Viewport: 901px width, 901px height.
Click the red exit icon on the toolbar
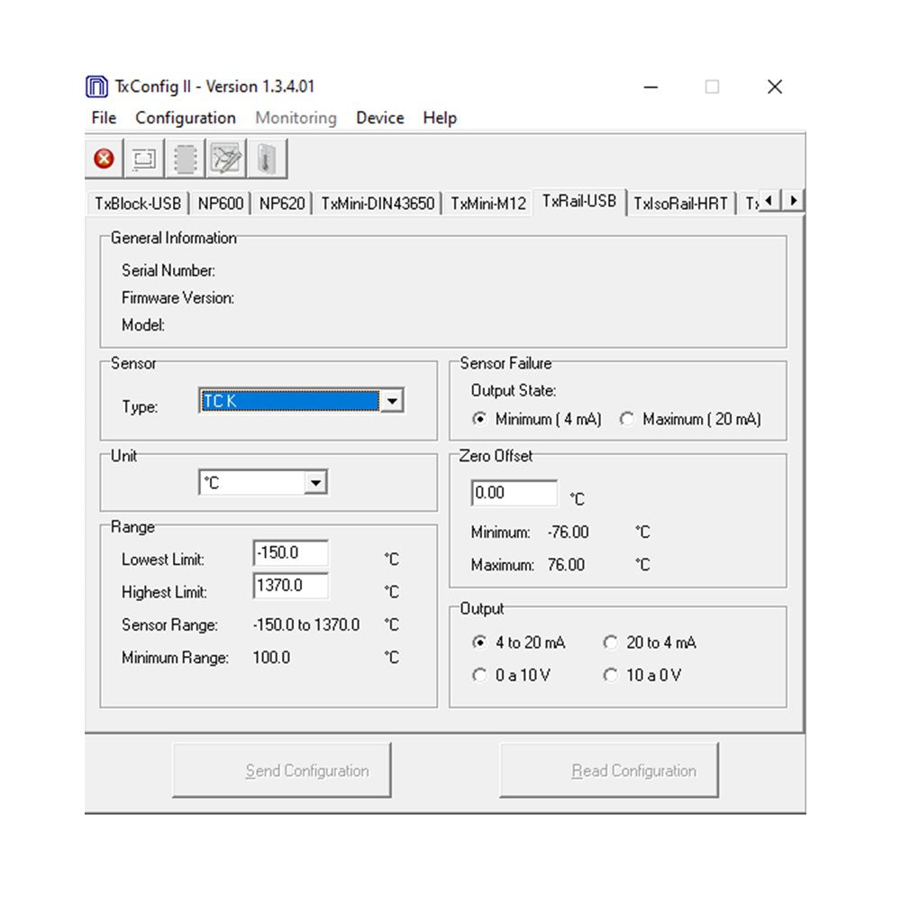(104, 157)
